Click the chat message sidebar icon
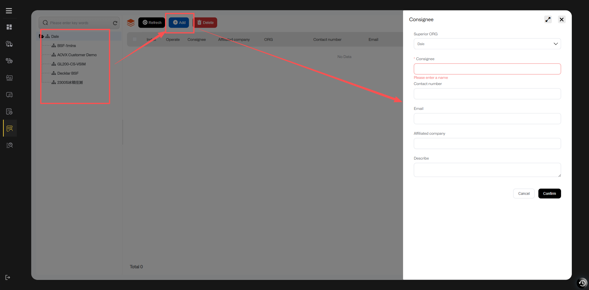Viewport: 589px width, 290px height. (9, 95)
